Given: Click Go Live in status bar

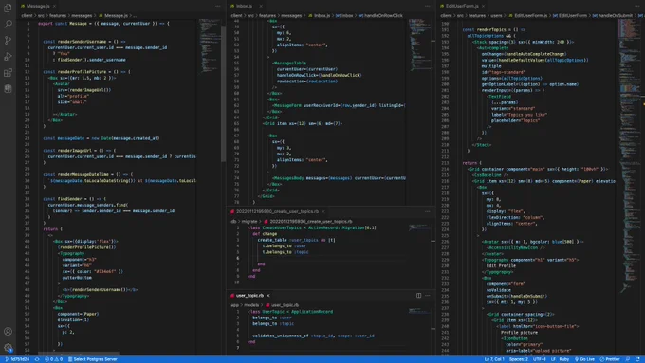Looking at the screenshot, I should (x=584, y=359).
